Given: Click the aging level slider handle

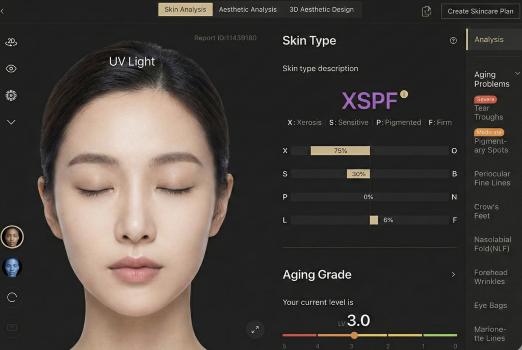Looking at the screenshot, I should click(x=354, y=335).
